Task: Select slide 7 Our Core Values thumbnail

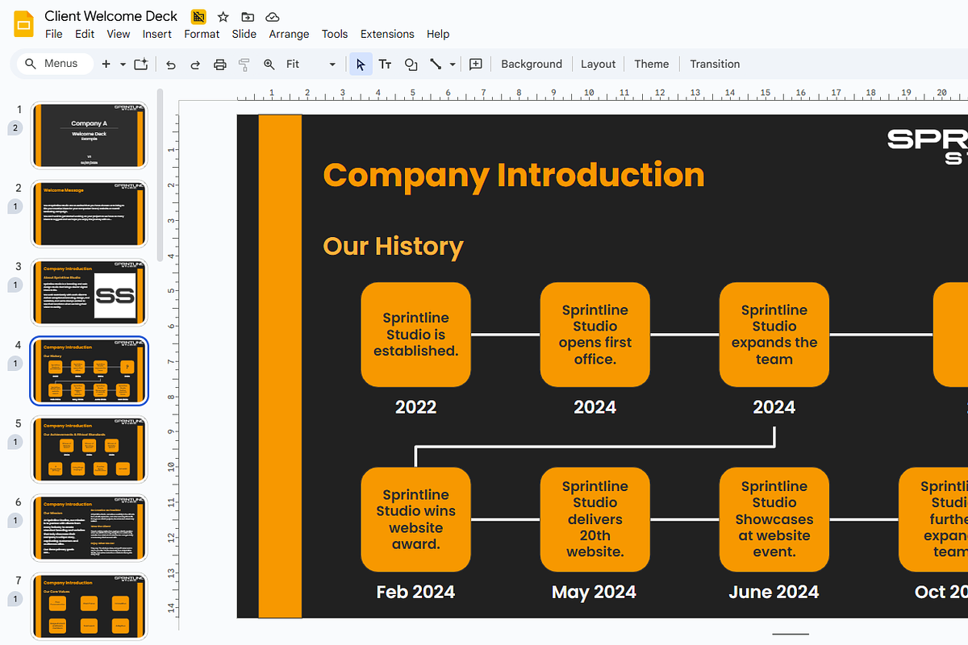Action: coord(90,606)
